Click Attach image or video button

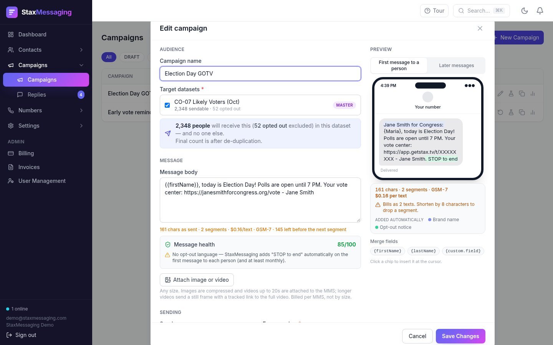(x=197, y=280)
